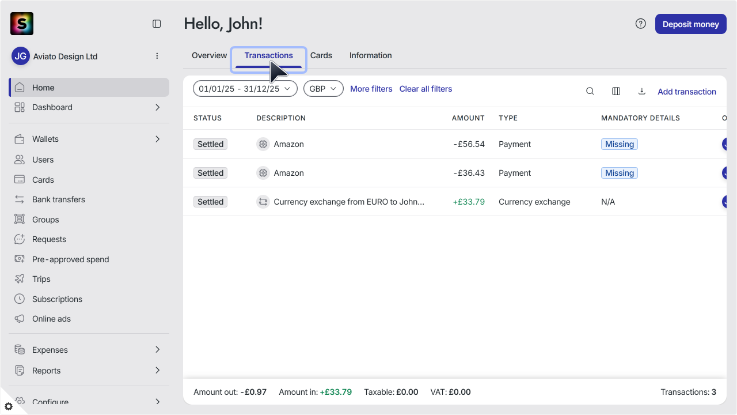Open the help question mark icon
The height and width of the screenshot is (415, 737).
tap(640, 24)
